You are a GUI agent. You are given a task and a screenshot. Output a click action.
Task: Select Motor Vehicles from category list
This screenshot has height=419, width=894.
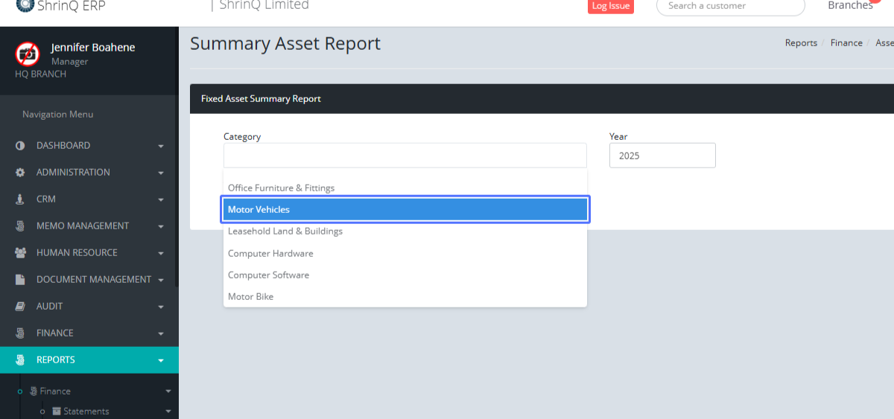[x=405, y=210]
